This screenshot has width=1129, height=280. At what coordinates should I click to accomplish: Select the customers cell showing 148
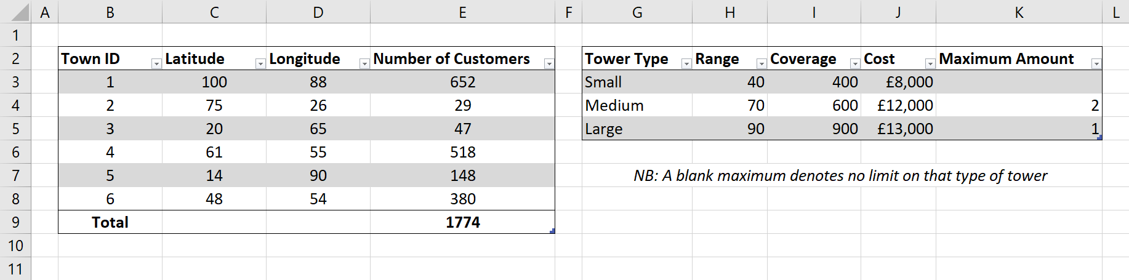click(x=462, y=175)
